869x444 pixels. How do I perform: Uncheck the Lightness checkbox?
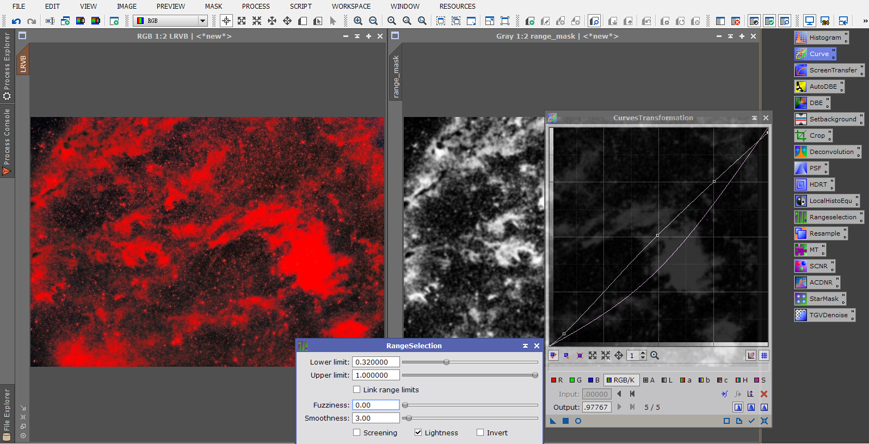coord(418,433)
